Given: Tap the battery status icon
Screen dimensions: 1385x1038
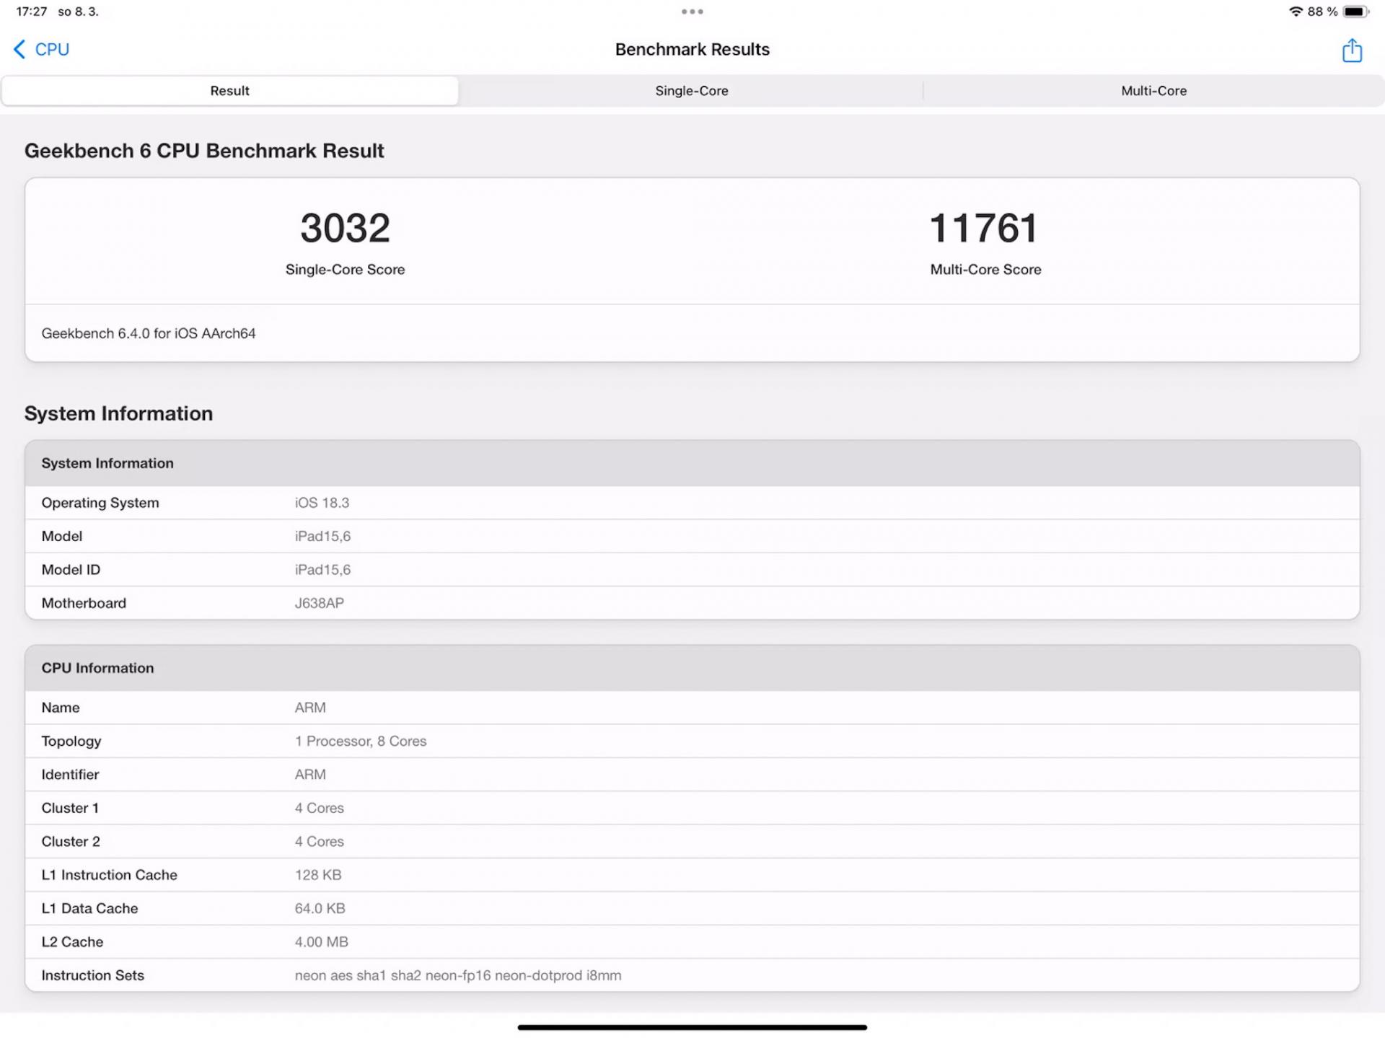Looking at the screenshot, I should tap(1355, 12).
